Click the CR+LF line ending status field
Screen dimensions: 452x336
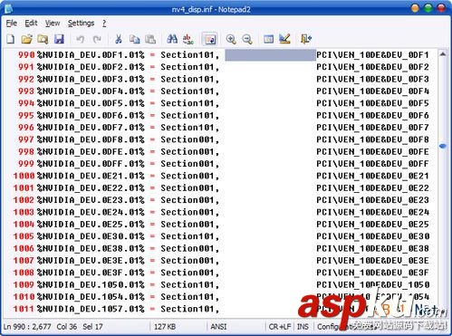280,327
